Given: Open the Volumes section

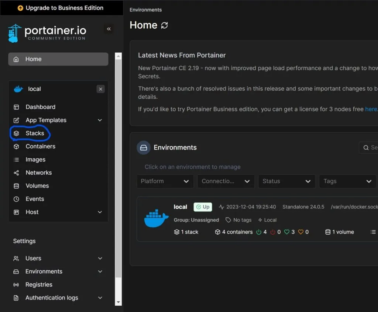Looking at the screenshot, I should point(37,186).
